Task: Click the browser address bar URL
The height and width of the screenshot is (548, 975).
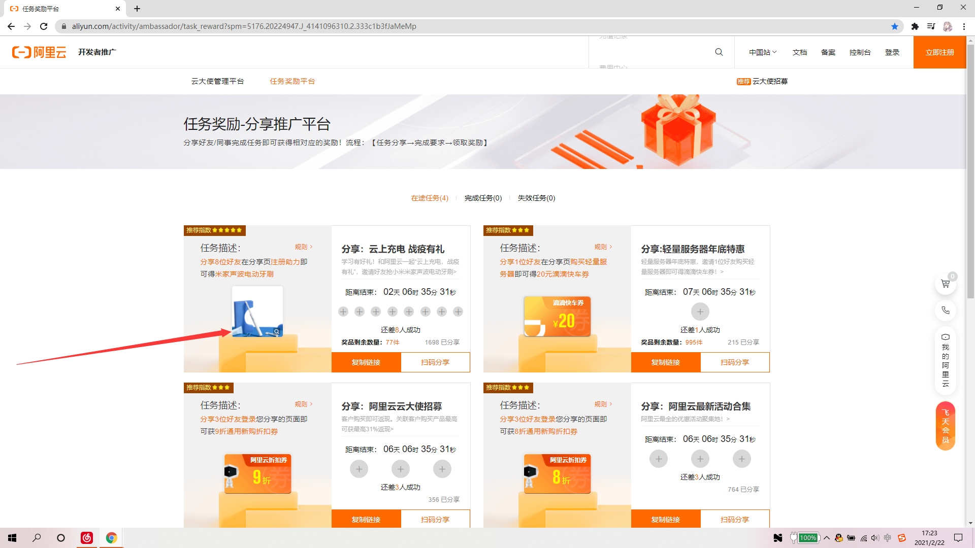Action: coord(244,26)
